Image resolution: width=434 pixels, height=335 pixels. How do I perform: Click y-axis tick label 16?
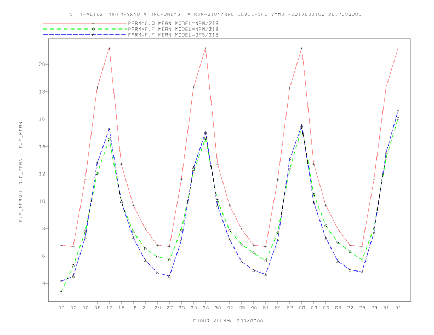(42, 119)
